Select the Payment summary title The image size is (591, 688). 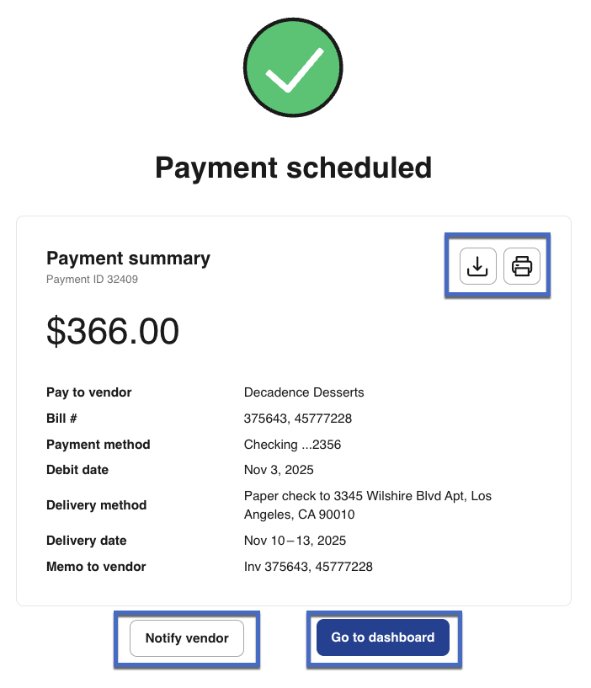pos(128,259)
